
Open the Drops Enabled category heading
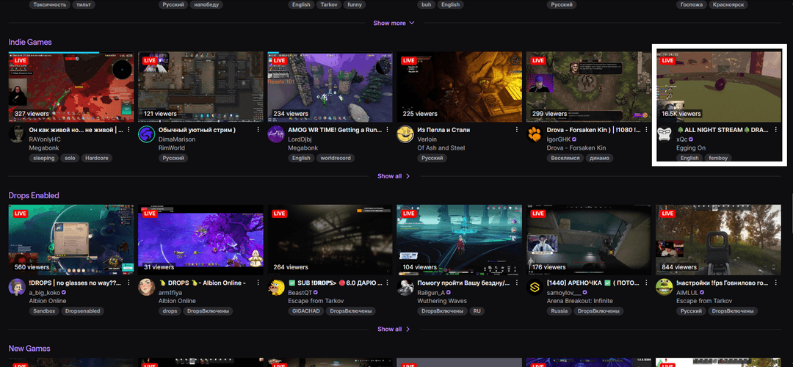click(34, 195)
